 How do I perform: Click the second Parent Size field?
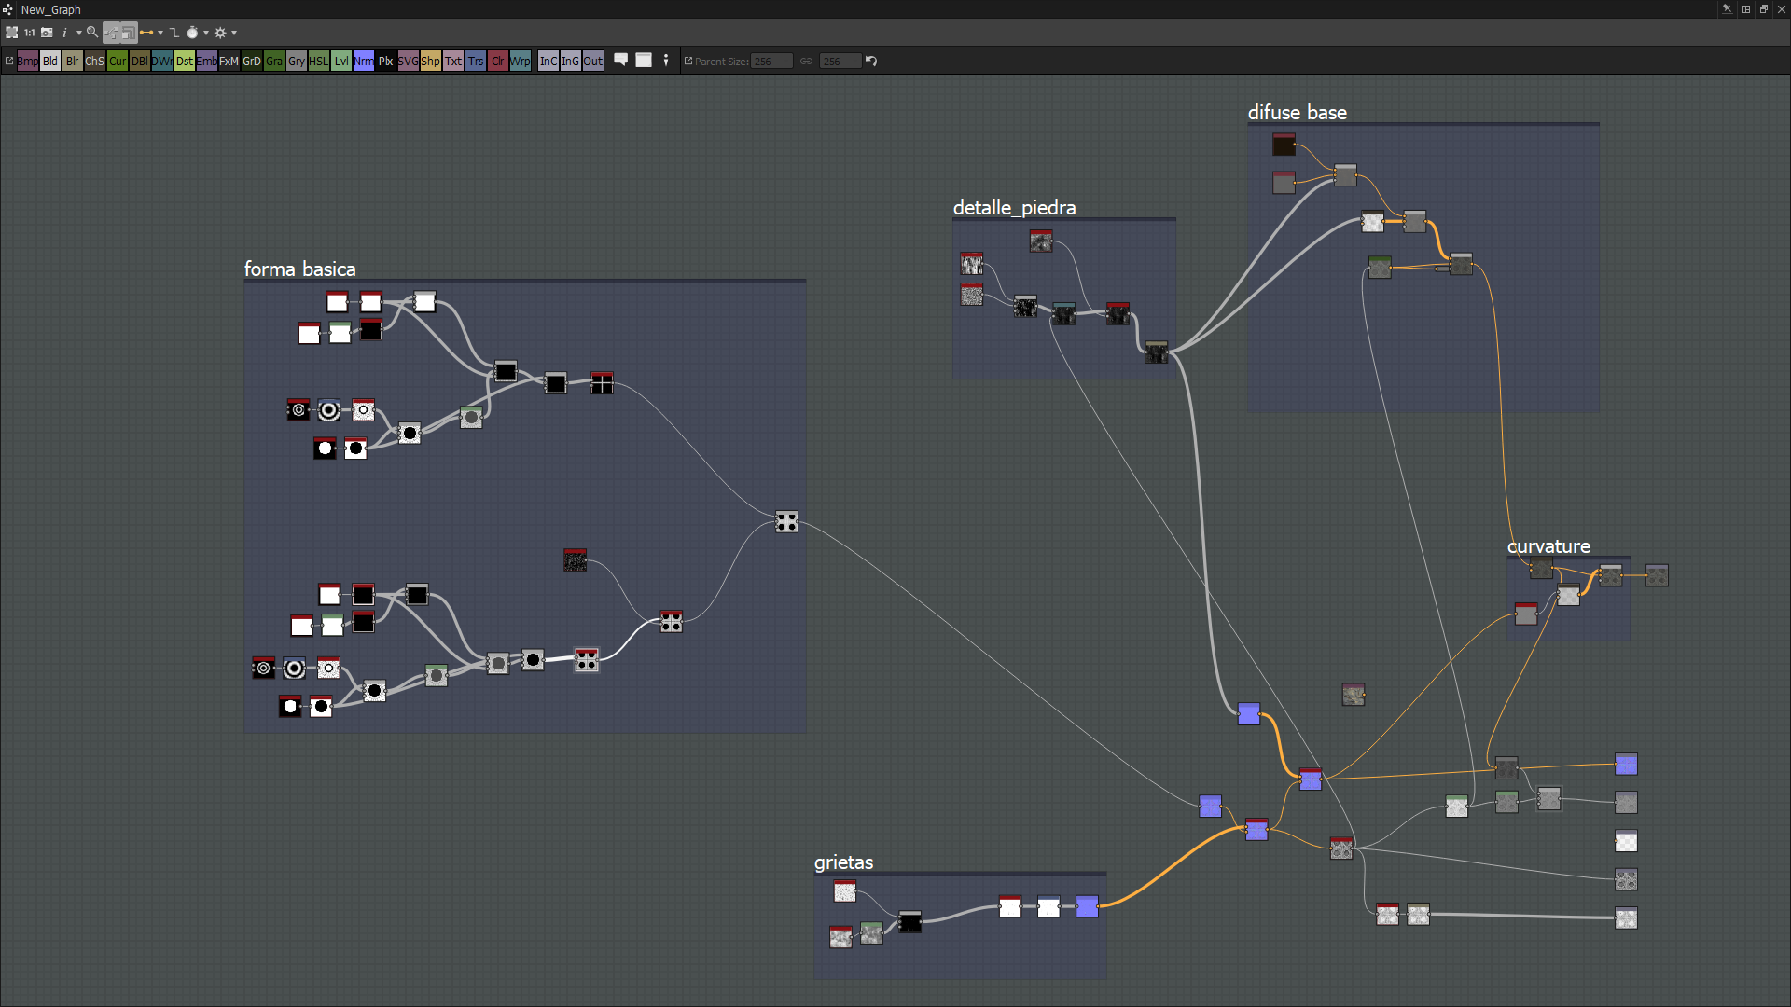(x=840, y=62)
